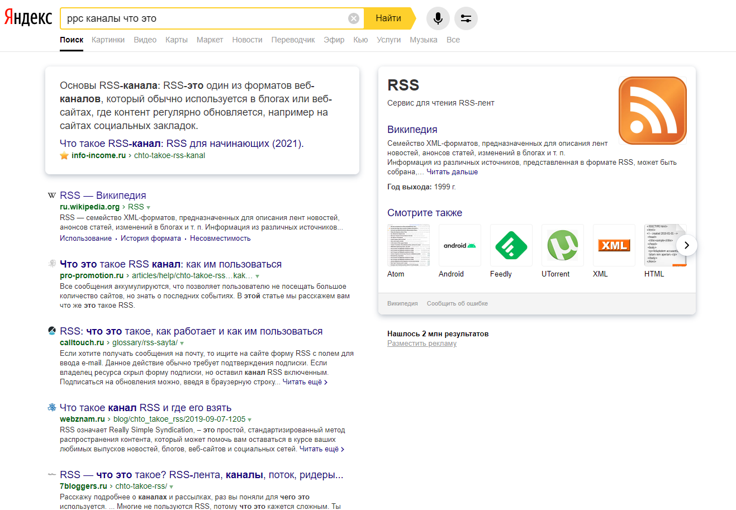Switch to Новости tab

[247, 40]
